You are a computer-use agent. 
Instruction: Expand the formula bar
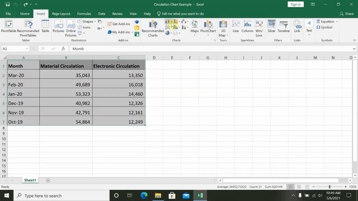(354, 49)
